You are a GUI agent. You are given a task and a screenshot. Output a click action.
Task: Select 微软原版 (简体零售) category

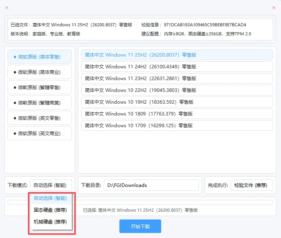point(40,57)
